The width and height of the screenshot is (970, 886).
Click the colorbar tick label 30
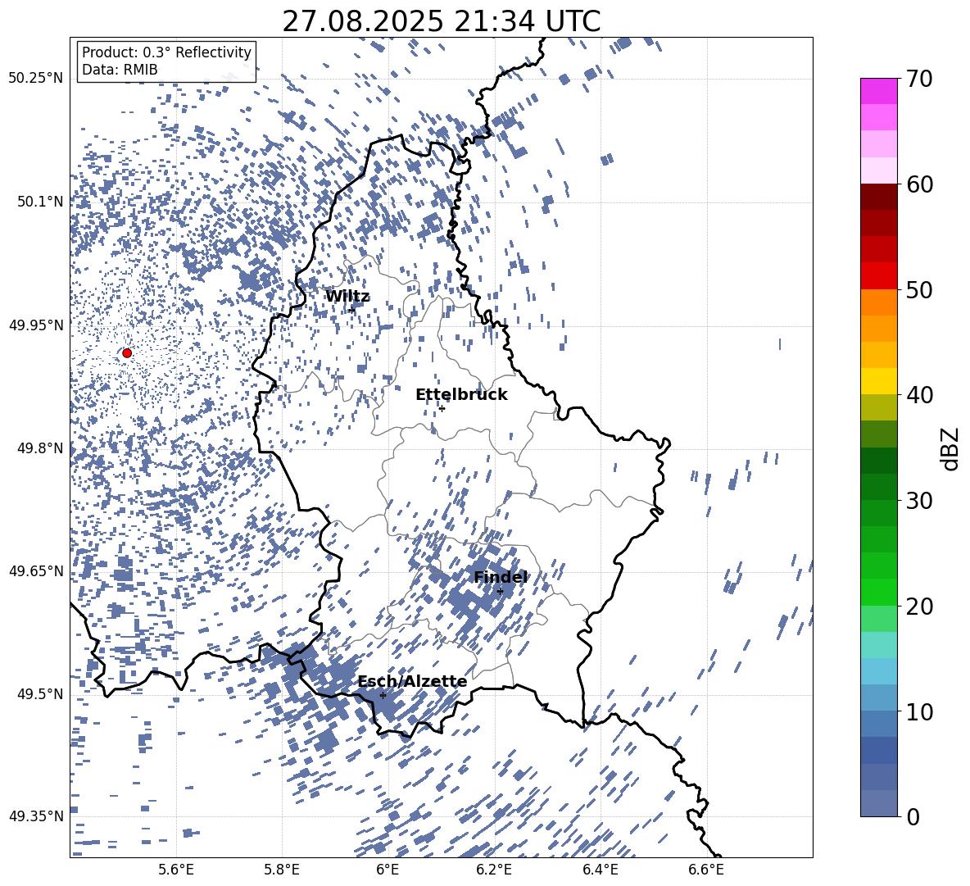[x=919, y=501]
